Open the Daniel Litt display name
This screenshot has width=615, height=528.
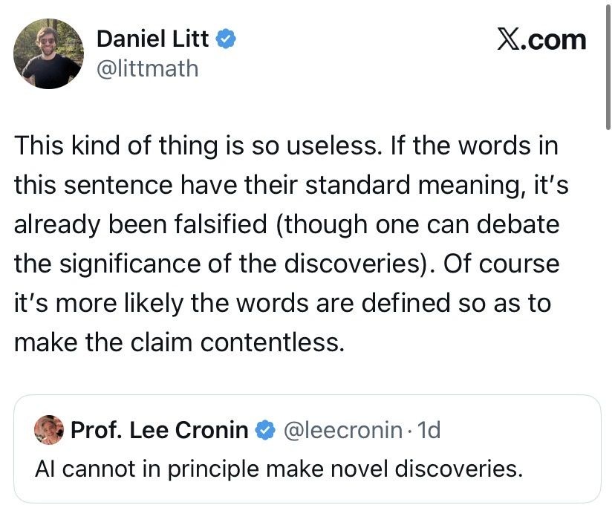click(x=153, y=39)
